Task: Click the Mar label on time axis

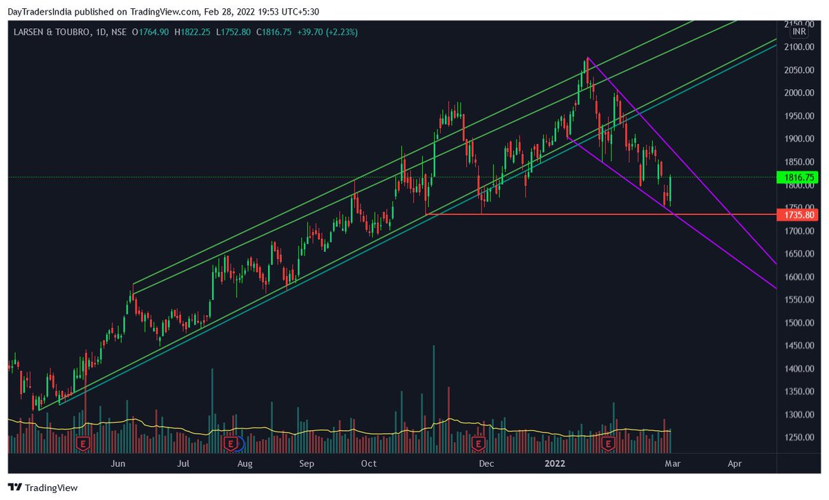Action: [672, 464]
